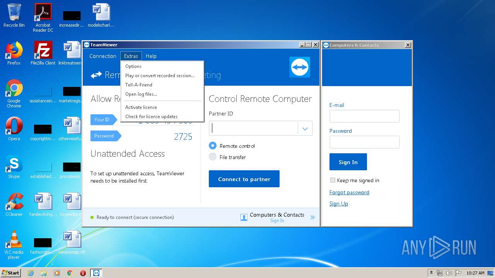Click TeamViewer taskbar button
This screenshot has height=278, width=495.
click(x=96, y=273)
